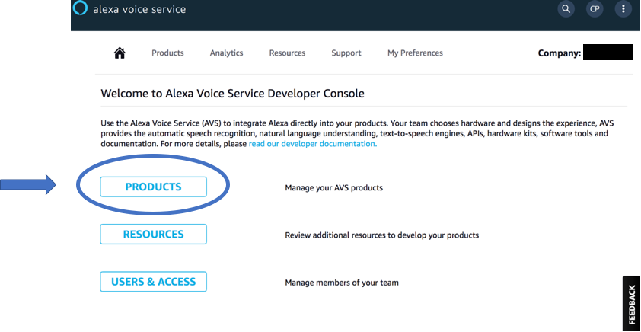Click the RESOURCES button

coord(153,235)
